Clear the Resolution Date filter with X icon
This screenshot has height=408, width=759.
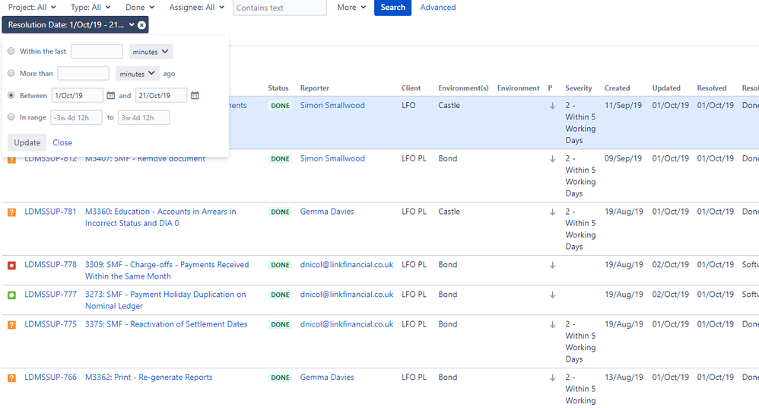(141, 25)
